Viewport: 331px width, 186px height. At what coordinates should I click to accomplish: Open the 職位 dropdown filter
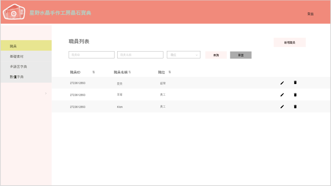tap(183, 55)
